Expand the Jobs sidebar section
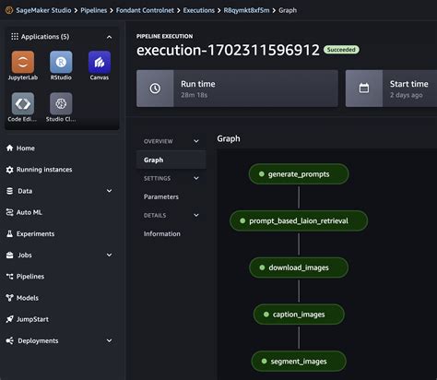The height and width of the screenshot is (380, 437). pos(109,255)
